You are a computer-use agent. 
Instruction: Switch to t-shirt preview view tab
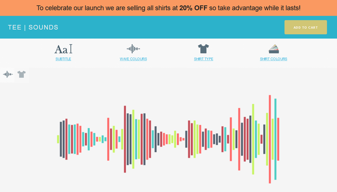22,75
